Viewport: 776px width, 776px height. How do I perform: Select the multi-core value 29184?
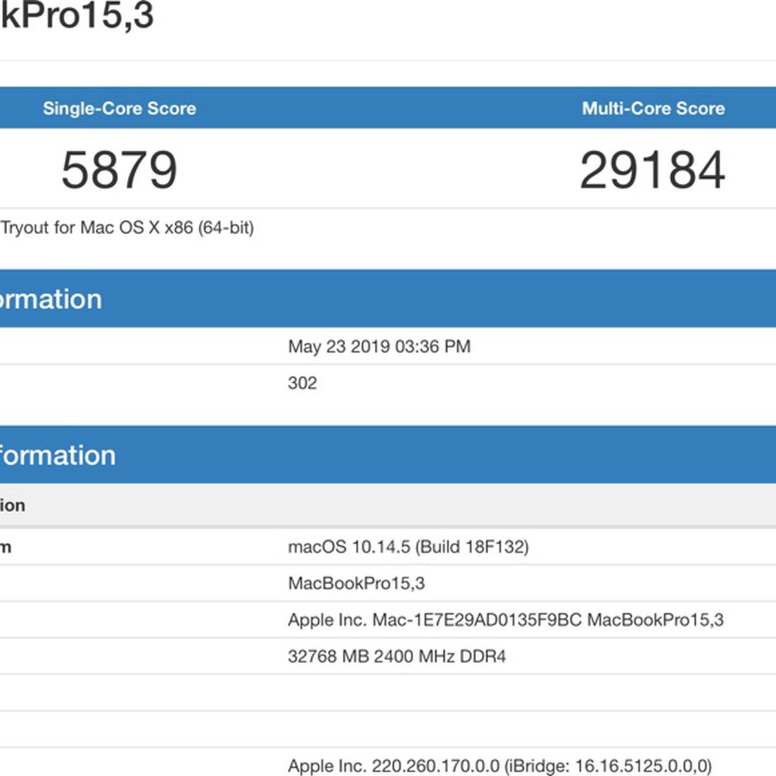(652, 170)
